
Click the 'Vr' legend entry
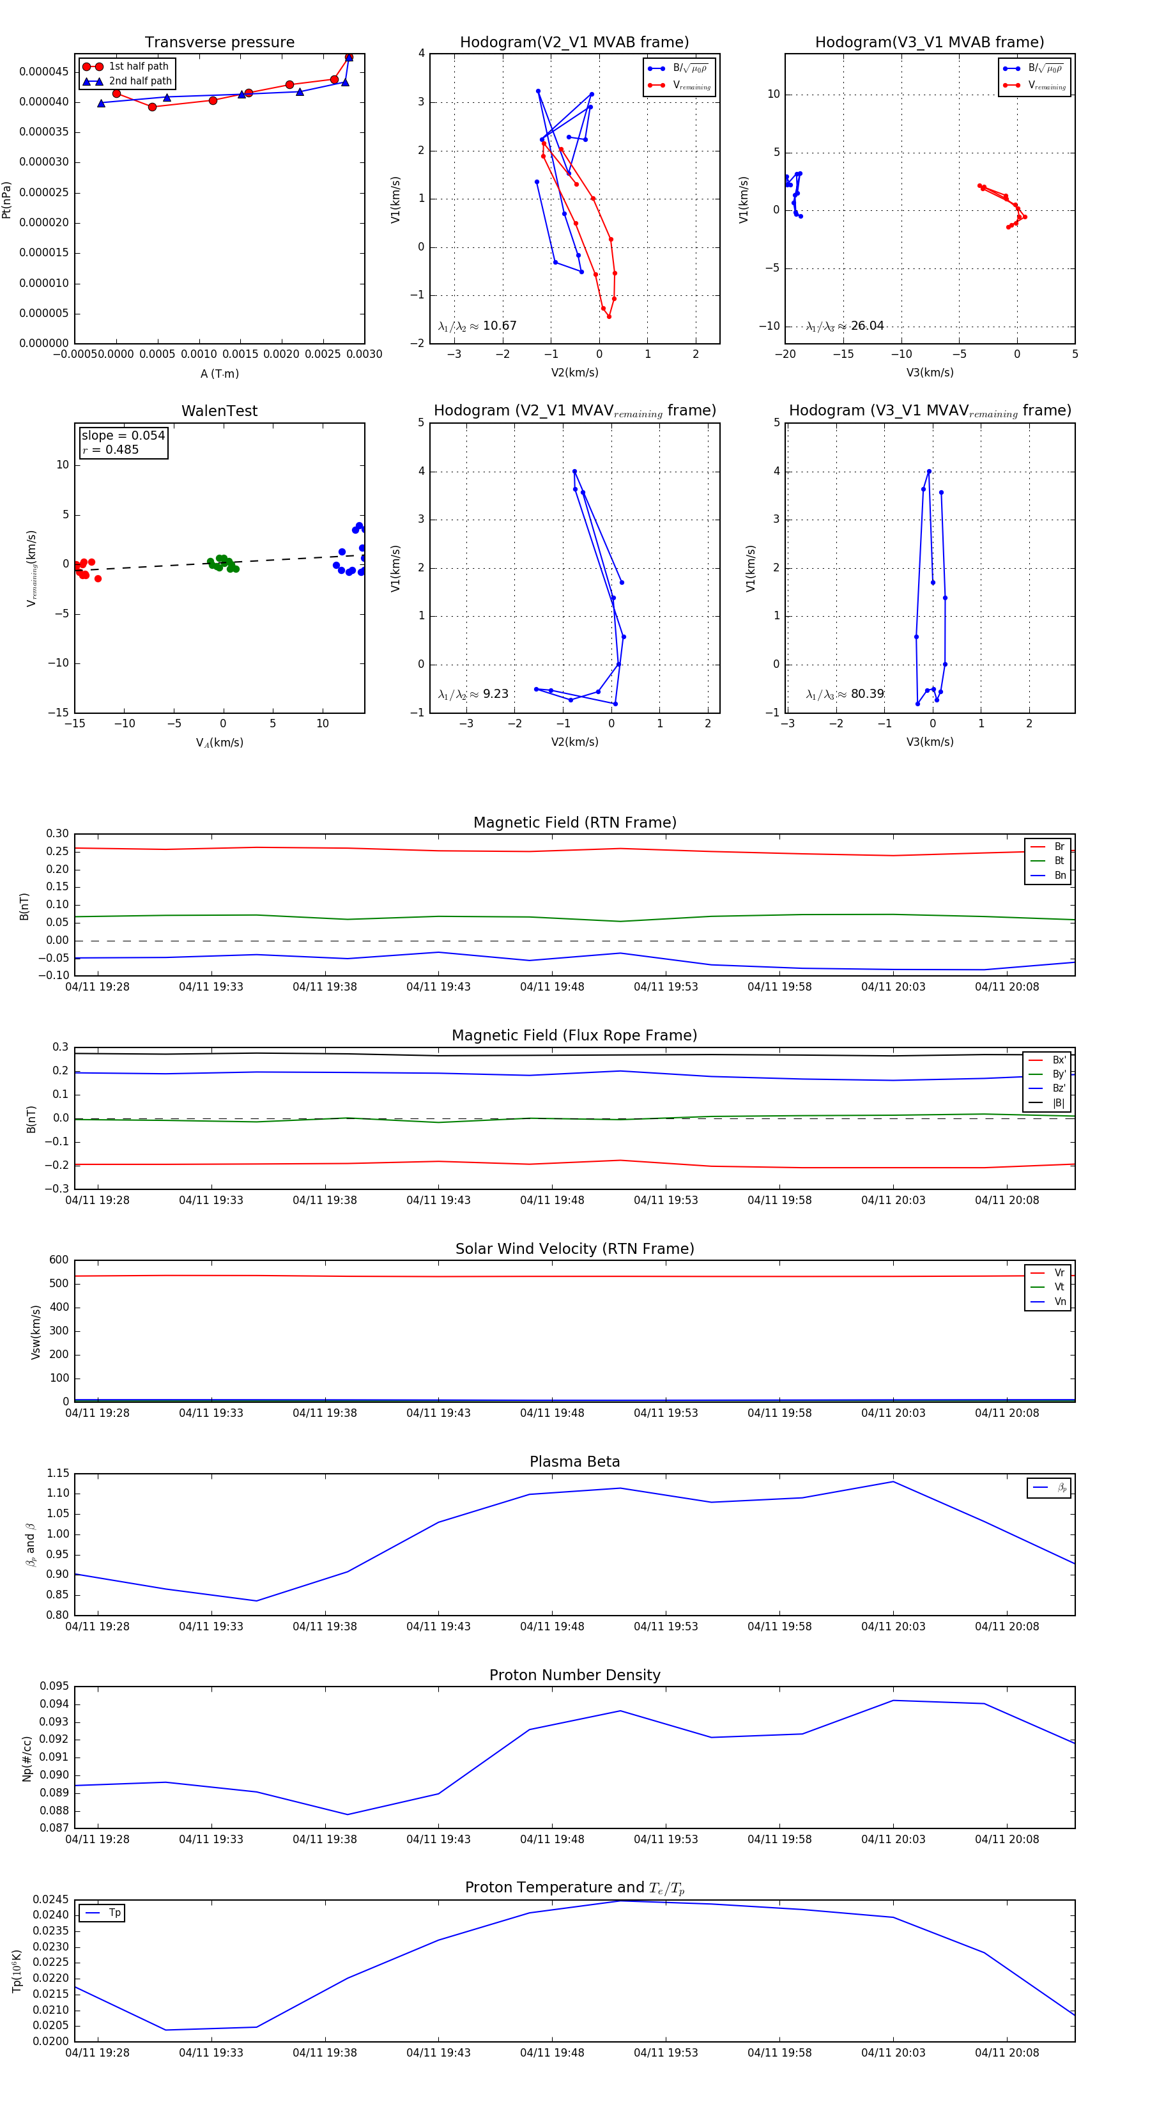(x=1048, y=1273)
